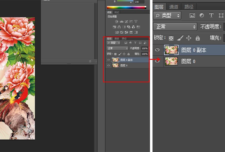225x152 pixels.
Task: Filter type layers T icon in enlarged inset
Action: point(211,15)
